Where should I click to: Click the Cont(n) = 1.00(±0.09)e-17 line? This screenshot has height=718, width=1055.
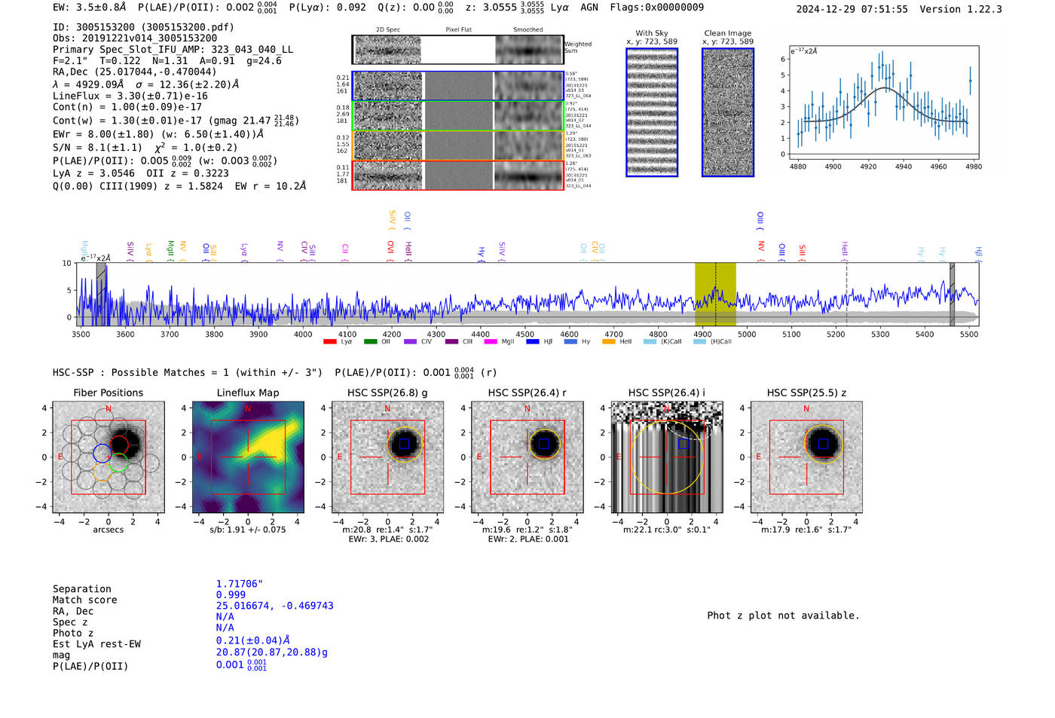[x=127, y=107]
